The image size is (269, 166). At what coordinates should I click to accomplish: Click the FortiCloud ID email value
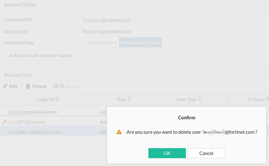coord(107,20)
